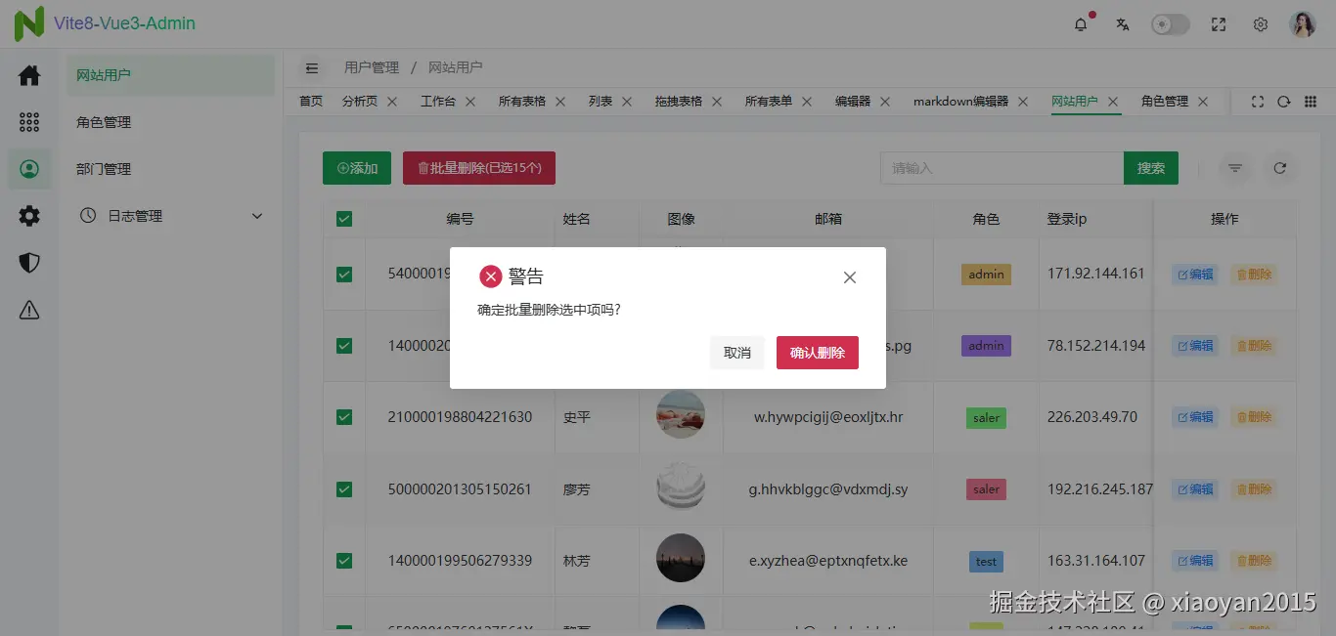The width and height of the screenshot is (1336, 636).
Task: Switch to the markdown编辑器 tab
Action: click(x=960, y=101)
